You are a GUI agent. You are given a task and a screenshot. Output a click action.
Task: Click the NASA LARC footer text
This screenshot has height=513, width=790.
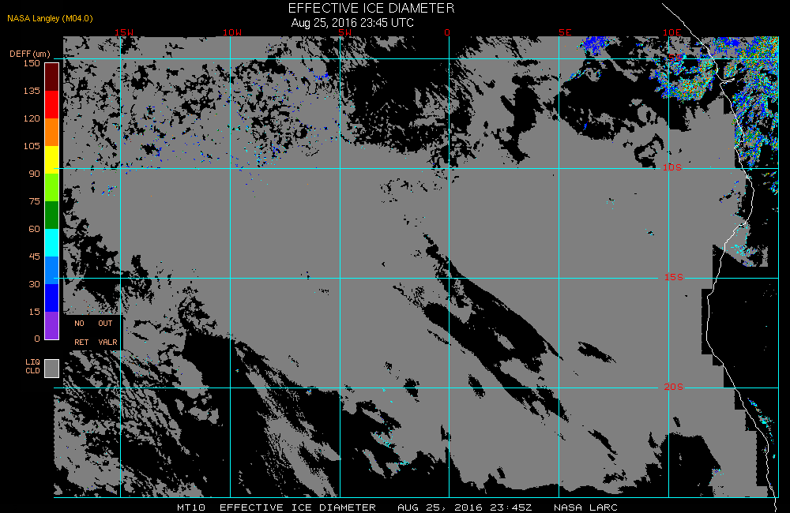[585, 507]
